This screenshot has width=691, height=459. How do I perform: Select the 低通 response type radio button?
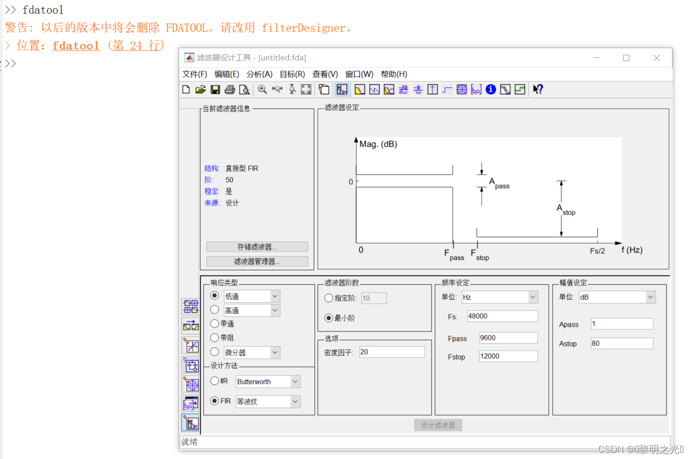214,295
